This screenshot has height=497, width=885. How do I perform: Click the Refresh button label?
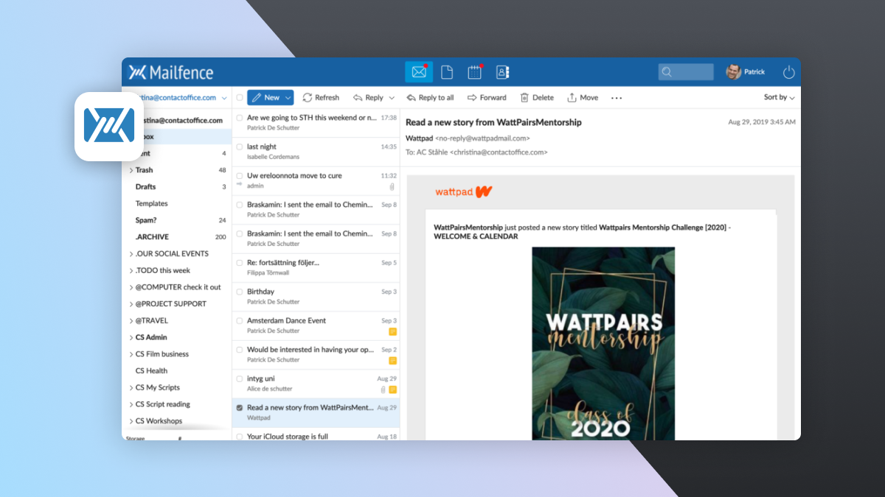pos(327,97)
